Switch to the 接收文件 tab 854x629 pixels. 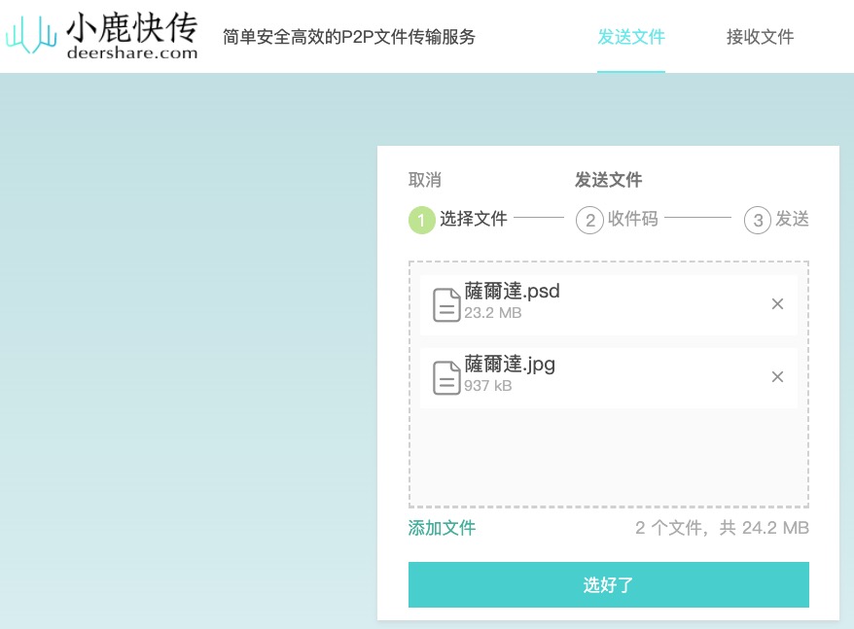coord(760,38)
